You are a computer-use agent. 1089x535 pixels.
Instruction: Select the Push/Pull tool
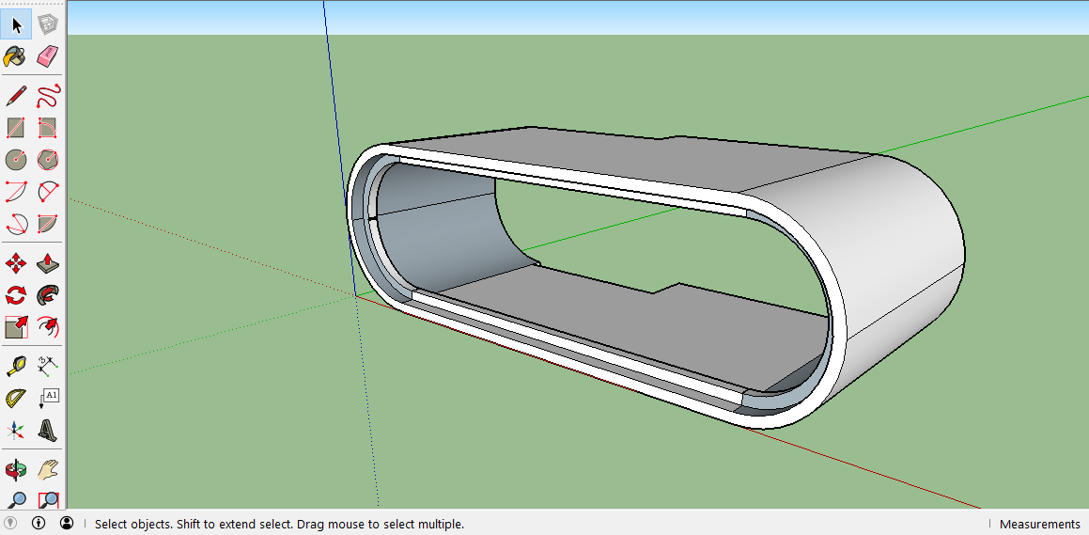(x=48, y=263)
